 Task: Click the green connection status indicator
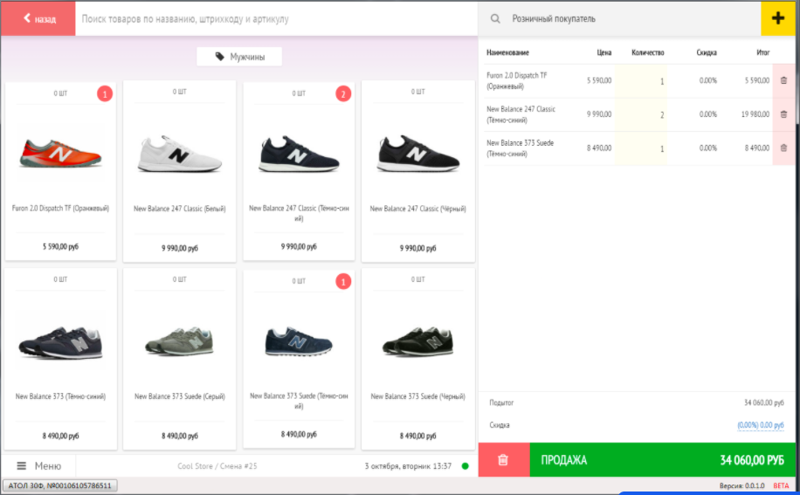click(465, 466)
